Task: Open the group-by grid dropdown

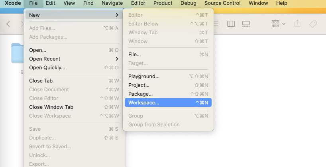Action: (x=278, y=24)
